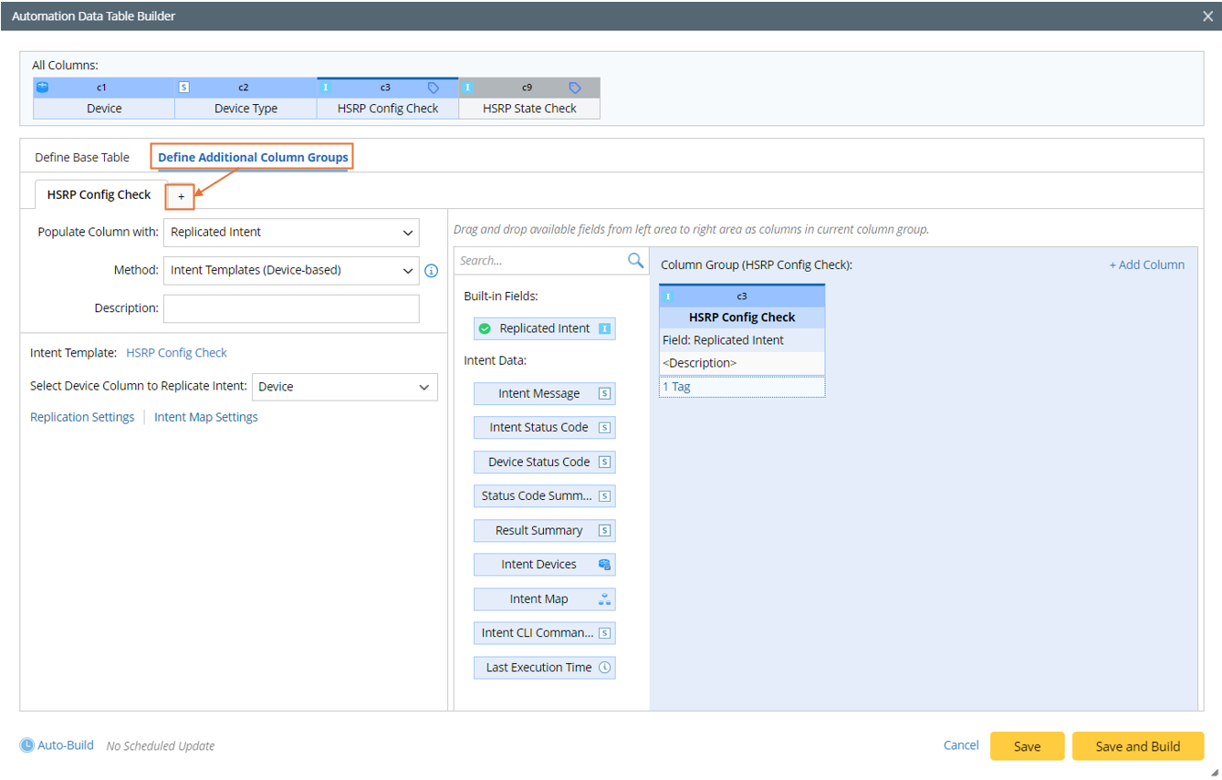1222x780 pixels.
Task: Open Select Device Column dropdown
Action: (x=344, y=387)
